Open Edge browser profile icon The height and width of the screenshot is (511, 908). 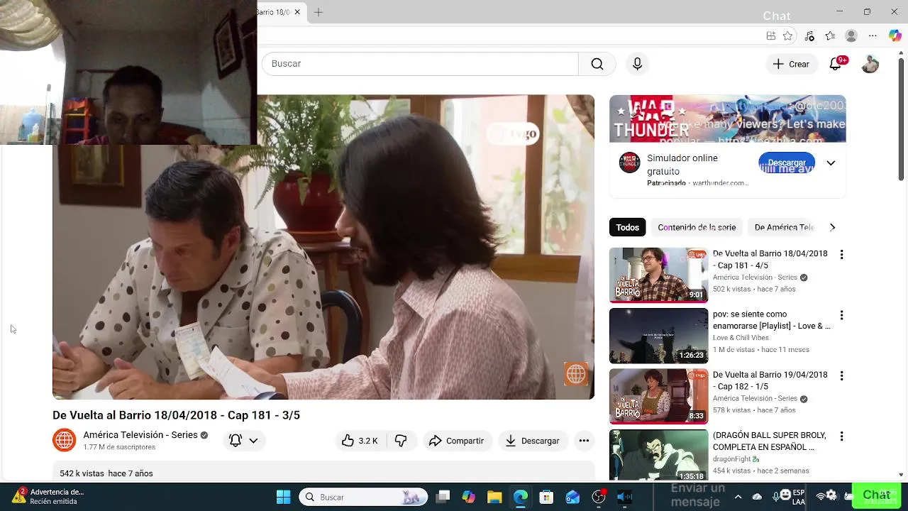point(851,36)
